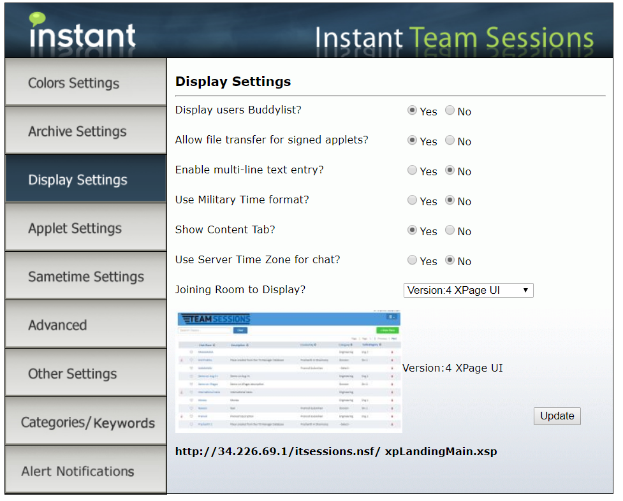Viewport: 623px width, 501px height.
Task: Click the xpLandingMain.xsp URL text
Action: coord(336,451)
